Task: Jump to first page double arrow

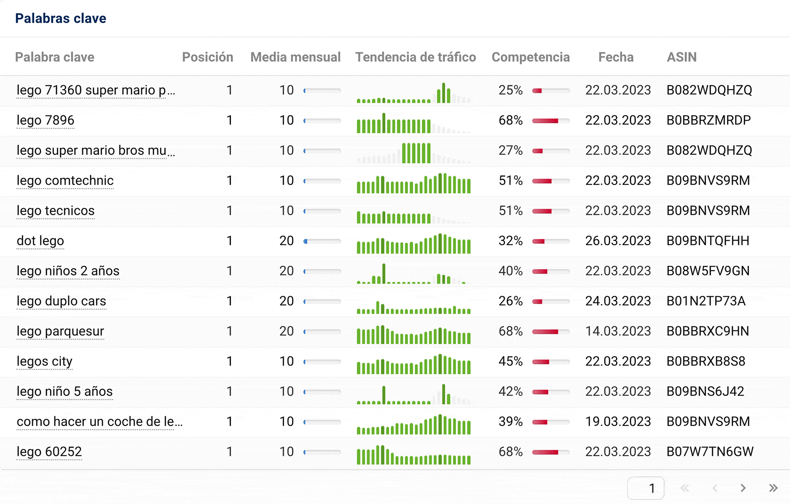Action: [685, 488]
